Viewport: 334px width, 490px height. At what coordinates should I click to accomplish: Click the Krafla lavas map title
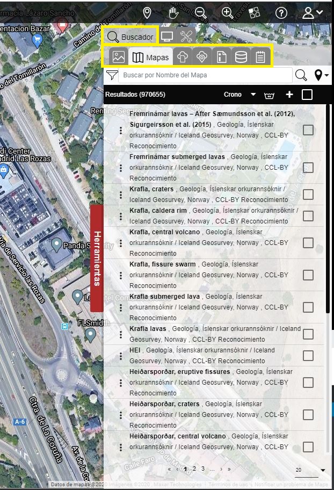(148, 328)
